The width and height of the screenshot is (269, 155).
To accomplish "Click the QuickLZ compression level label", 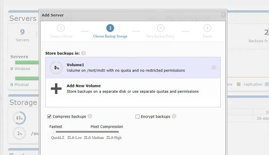I will click(58, 138).
